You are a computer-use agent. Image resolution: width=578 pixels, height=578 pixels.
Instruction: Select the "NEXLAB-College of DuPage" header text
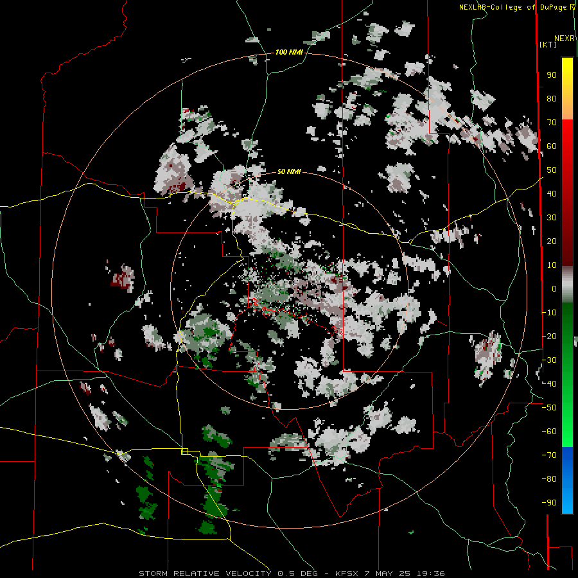click(512, 7)
